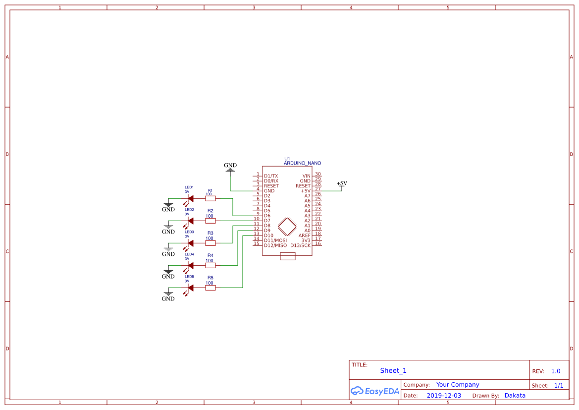Click the A7 pin label
579x410 pixels.
pyautogui.click(x=308, y=196)
